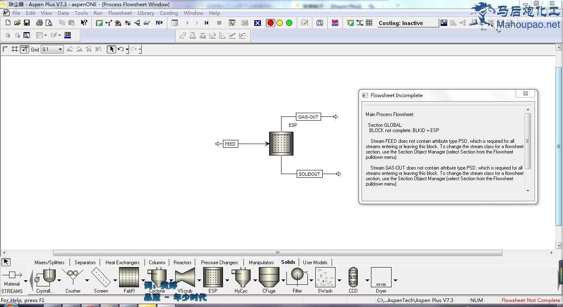Toggle the snap-to-grid button beside Grid
Image resolution: width=563 pixels, height=307 pixels.
25,49
